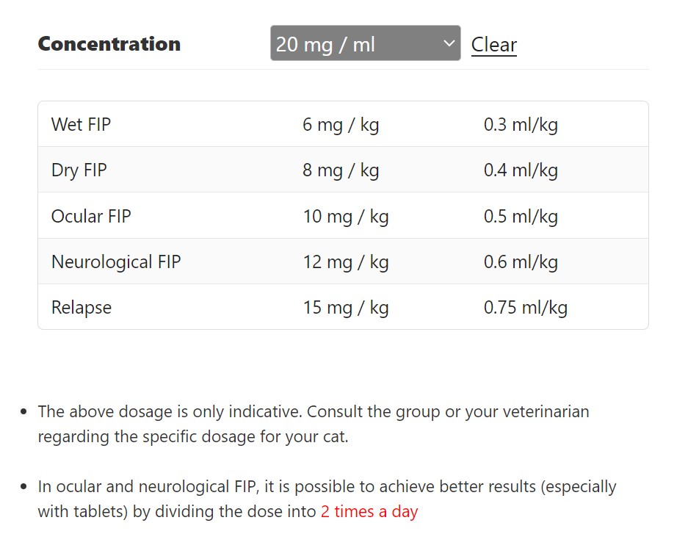Image resolution: width=688 pixels, height=534 pixels.
Task: Select the Relapse row label
Action: coord(82,307)
